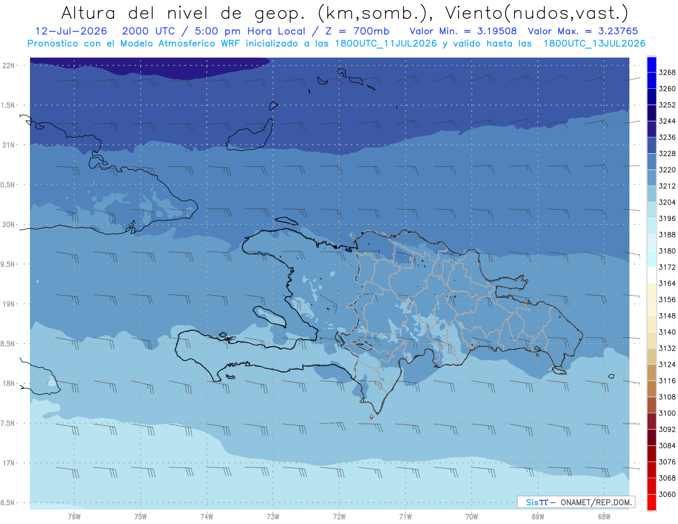Viewport: 678px width, 524px height.
Task: Click the '72W' longitude label
Action: coord(340,517)
